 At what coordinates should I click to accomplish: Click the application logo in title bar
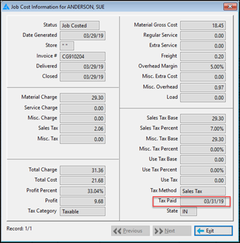6,7
